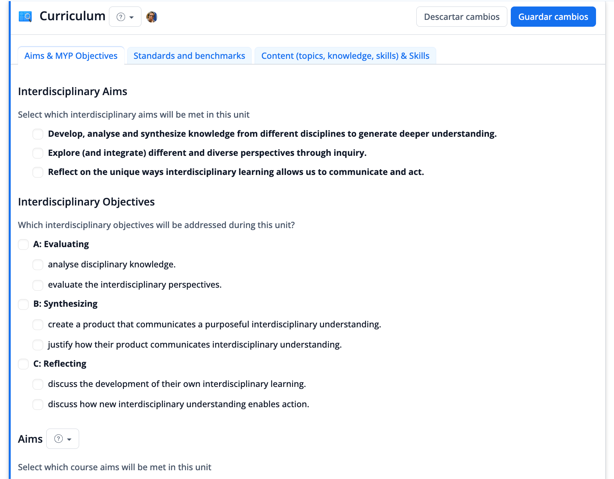Tick 'Reflect on the unique ways' aim
Viewport: 614px width, 479px height.
pos(38,172)
